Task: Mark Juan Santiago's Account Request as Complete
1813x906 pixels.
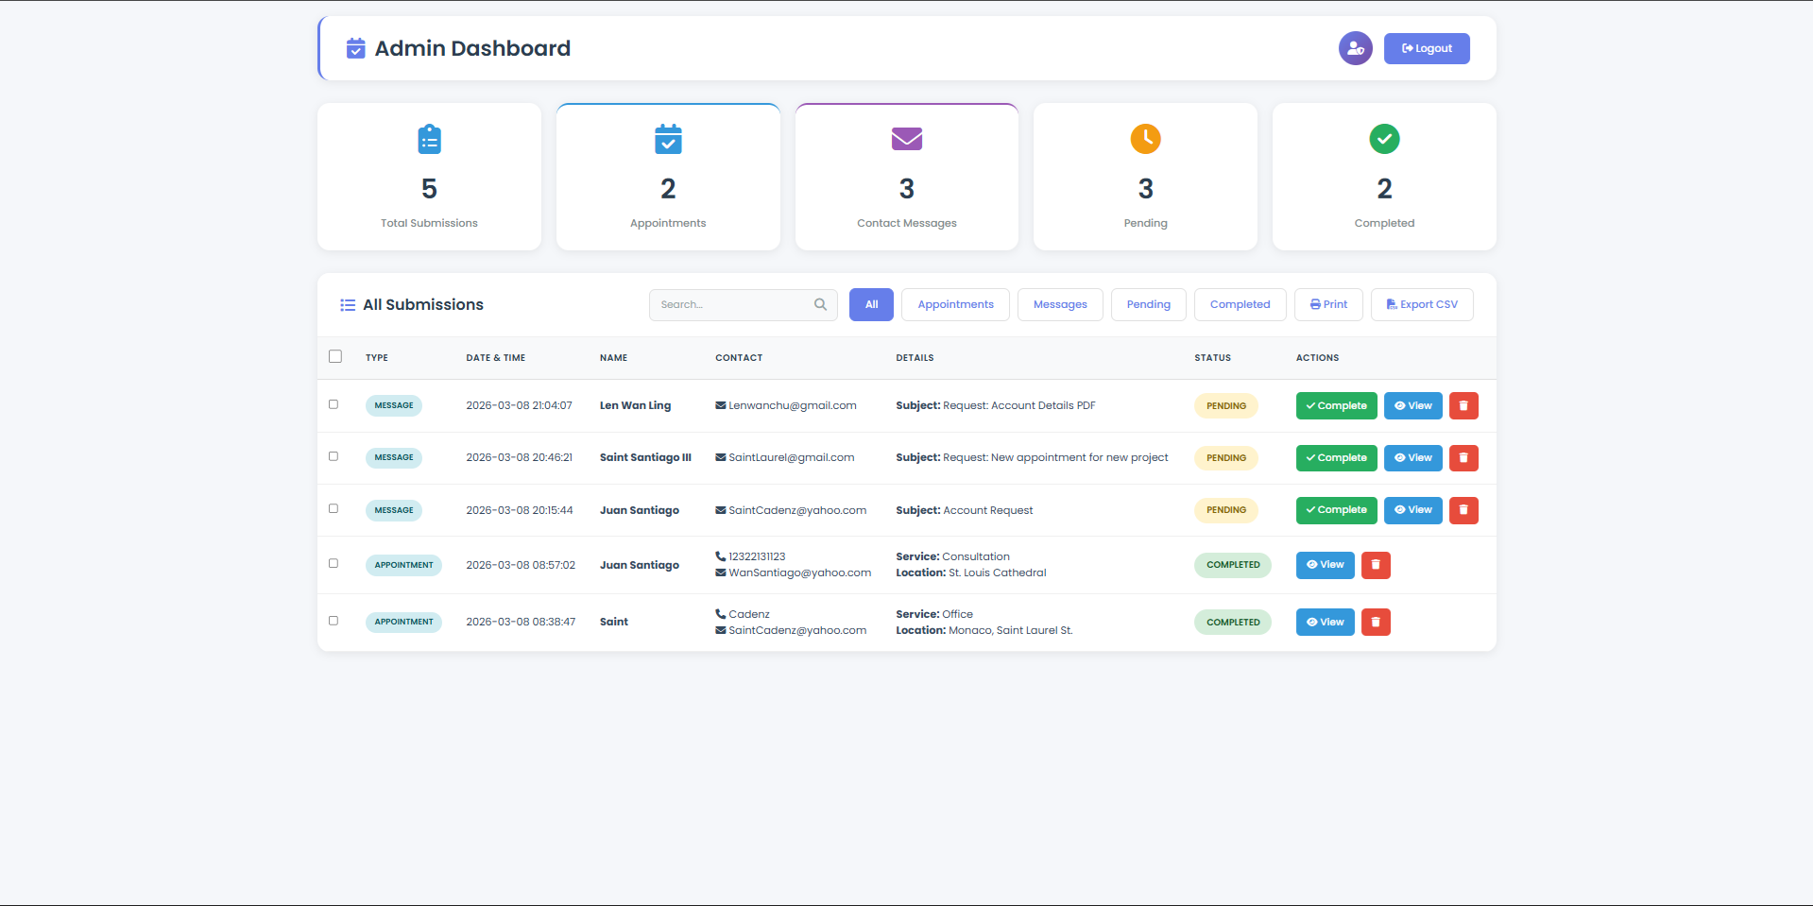Action: [x=1336, y=510]
